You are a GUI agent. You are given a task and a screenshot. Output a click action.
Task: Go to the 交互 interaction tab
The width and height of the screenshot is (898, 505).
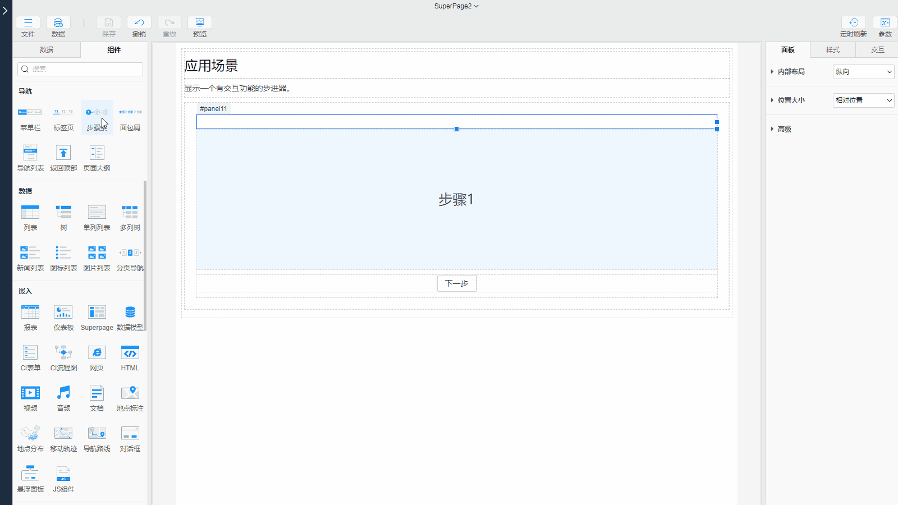[x=877, y=50]
